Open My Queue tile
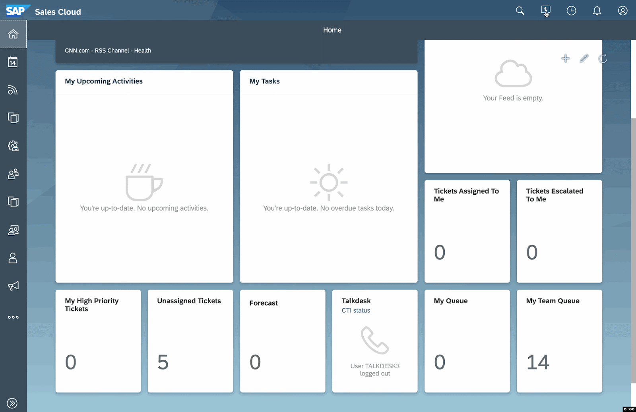The width and height of the screenshot is (636, 412). point(467,341)
